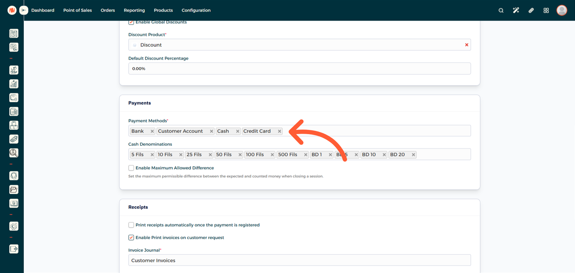Open the apps grid icon
575x273 pixels.
[546, 10]
